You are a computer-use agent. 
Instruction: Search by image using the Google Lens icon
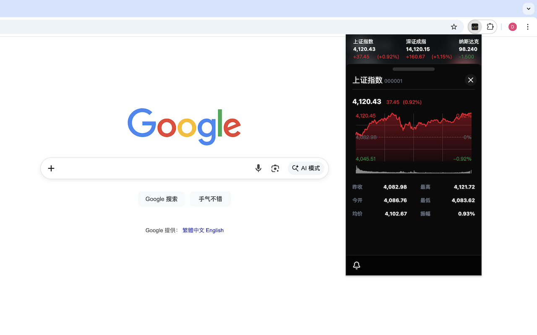tap(275, 168)
